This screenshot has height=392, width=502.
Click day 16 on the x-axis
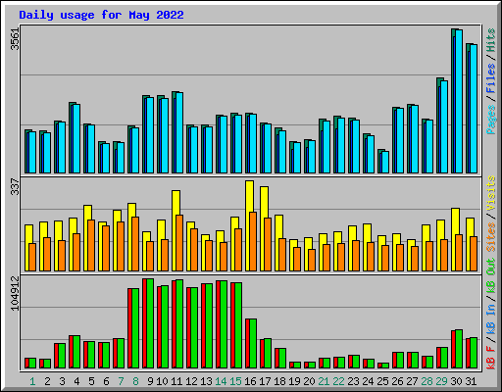pyautogui.click(x=250, y=381)
